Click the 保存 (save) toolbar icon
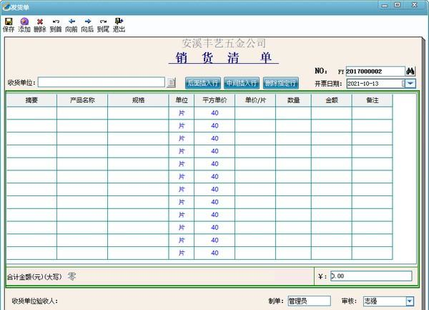This screenshot has width=429, height=310. click(9, 25)
